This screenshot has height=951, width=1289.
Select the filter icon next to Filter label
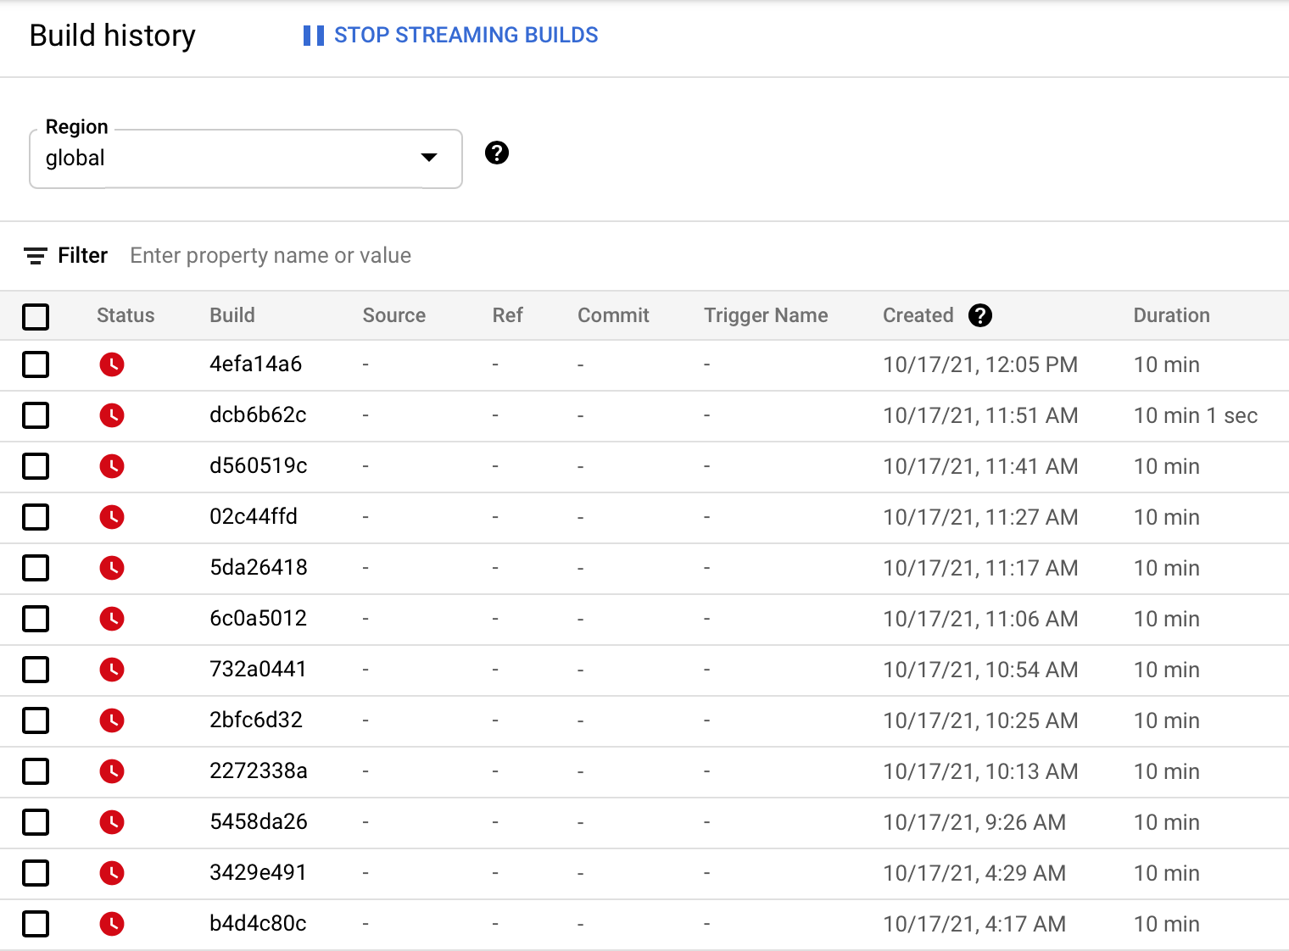34,255
